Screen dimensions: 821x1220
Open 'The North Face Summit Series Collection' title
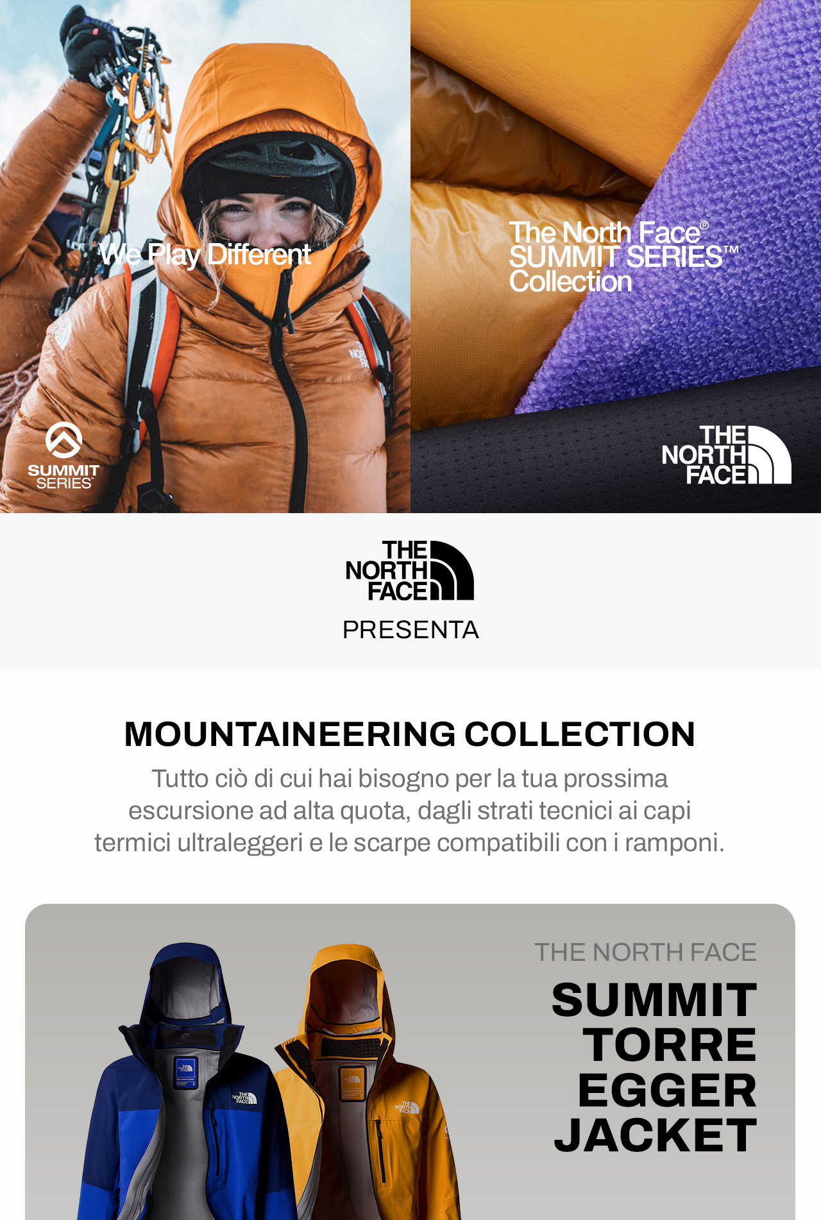(x=623, y=257)
